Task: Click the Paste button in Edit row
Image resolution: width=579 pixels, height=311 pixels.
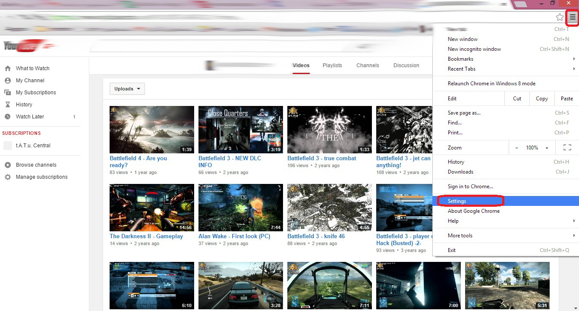Action: coord(567,99)
